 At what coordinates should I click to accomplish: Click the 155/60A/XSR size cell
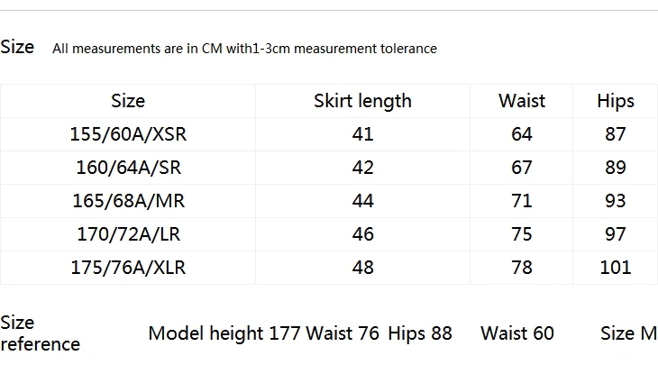pos(128,134)
